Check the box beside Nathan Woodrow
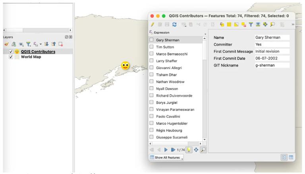The image size is (305, 174). tap(151, 81)
